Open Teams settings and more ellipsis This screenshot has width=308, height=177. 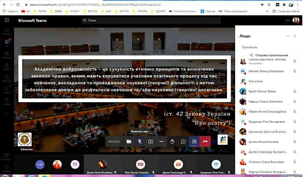pos(287,20)
